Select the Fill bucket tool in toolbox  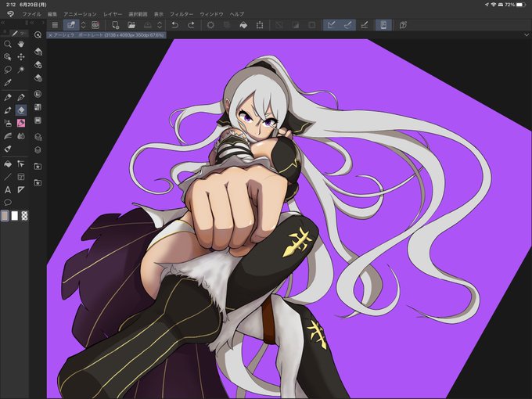coord(8,164)
